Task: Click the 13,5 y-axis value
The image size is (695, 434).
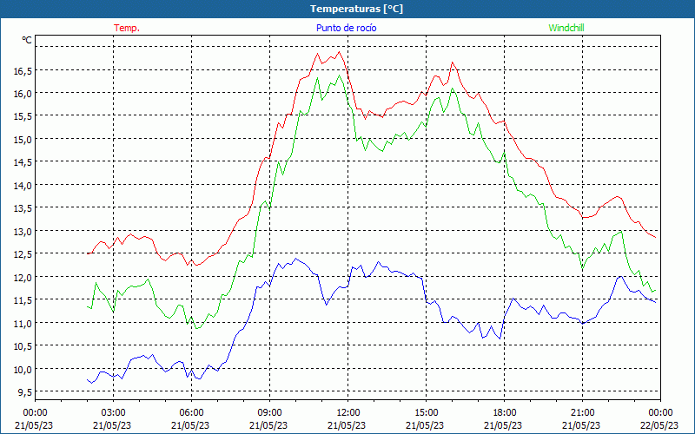Action: pos(23,208)
